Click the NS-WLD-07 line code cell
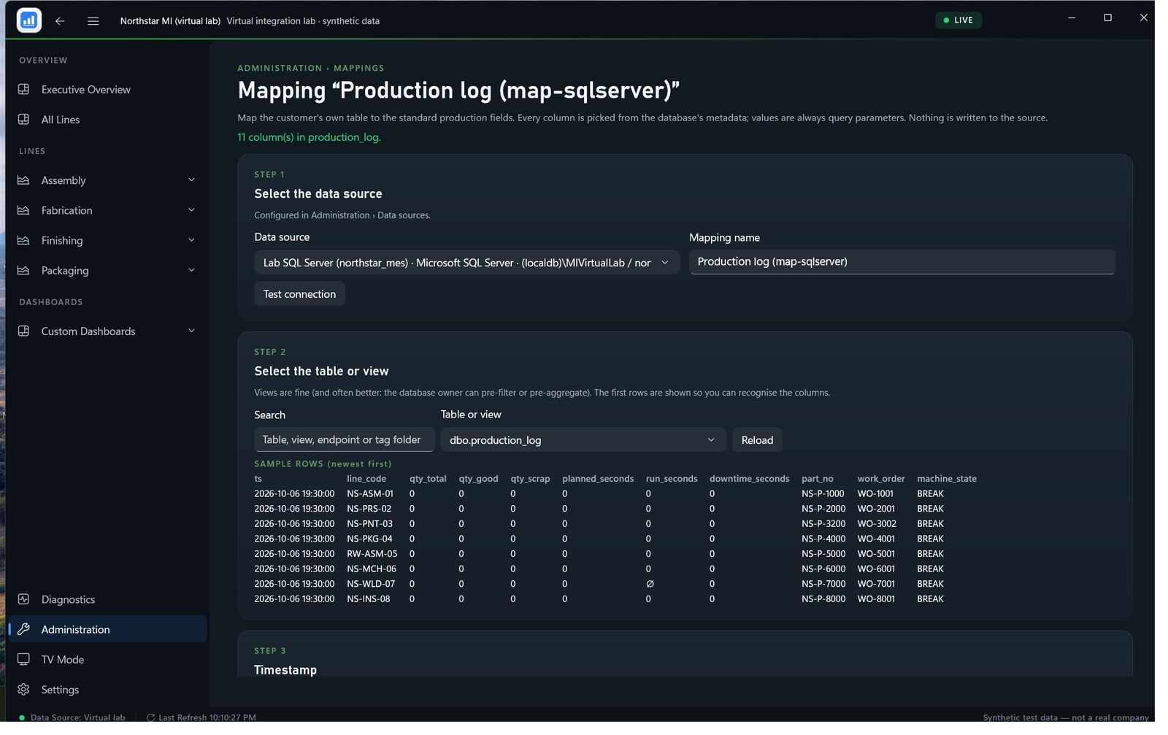This screenshot has width=1168, height=735. [x=371, y=584]
